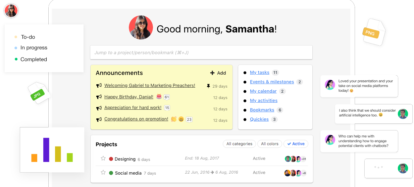
Task: Star the Designing project
Action: [x=103, y=158]
